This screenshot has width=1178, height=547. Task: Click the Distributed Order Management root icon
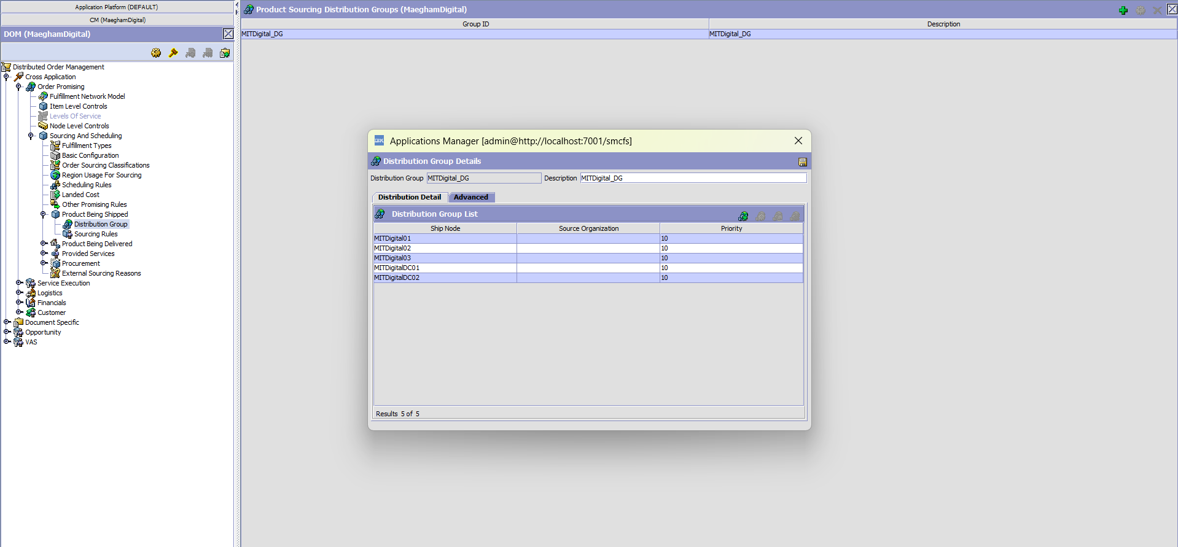[x=6, y=67]
